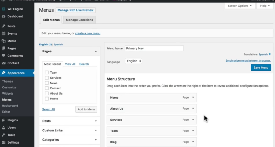This screenshot has width=275, height=147.
Task: Expand the Custom Links panel
Action: point(96,131)
